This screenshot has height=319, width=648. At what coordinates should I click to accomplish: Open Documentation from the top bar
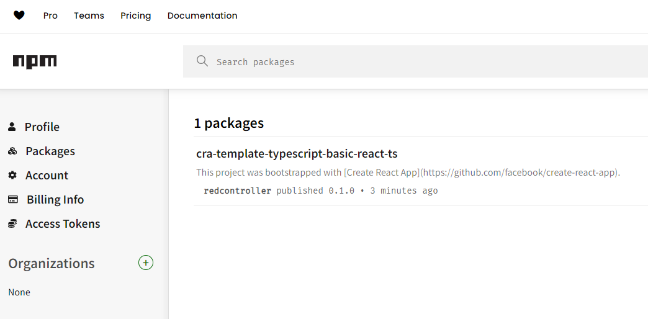coord(202,16)
